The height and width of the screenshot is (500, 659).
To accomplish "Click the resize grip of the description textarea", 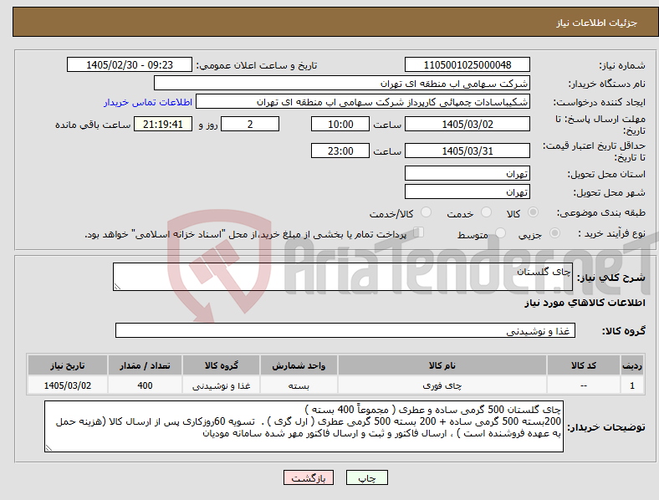I will point(117,287).
